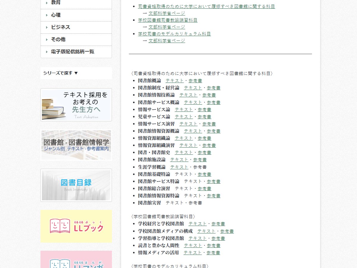Image resolution: width=357 pixels, height=268 pixels.
Task: Select the その他 sidebar category
Action: coord(76,39)
